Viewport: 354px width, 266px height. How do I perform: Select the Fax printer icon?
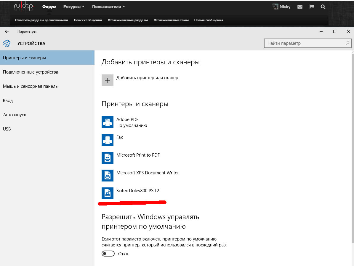[108, 140]
